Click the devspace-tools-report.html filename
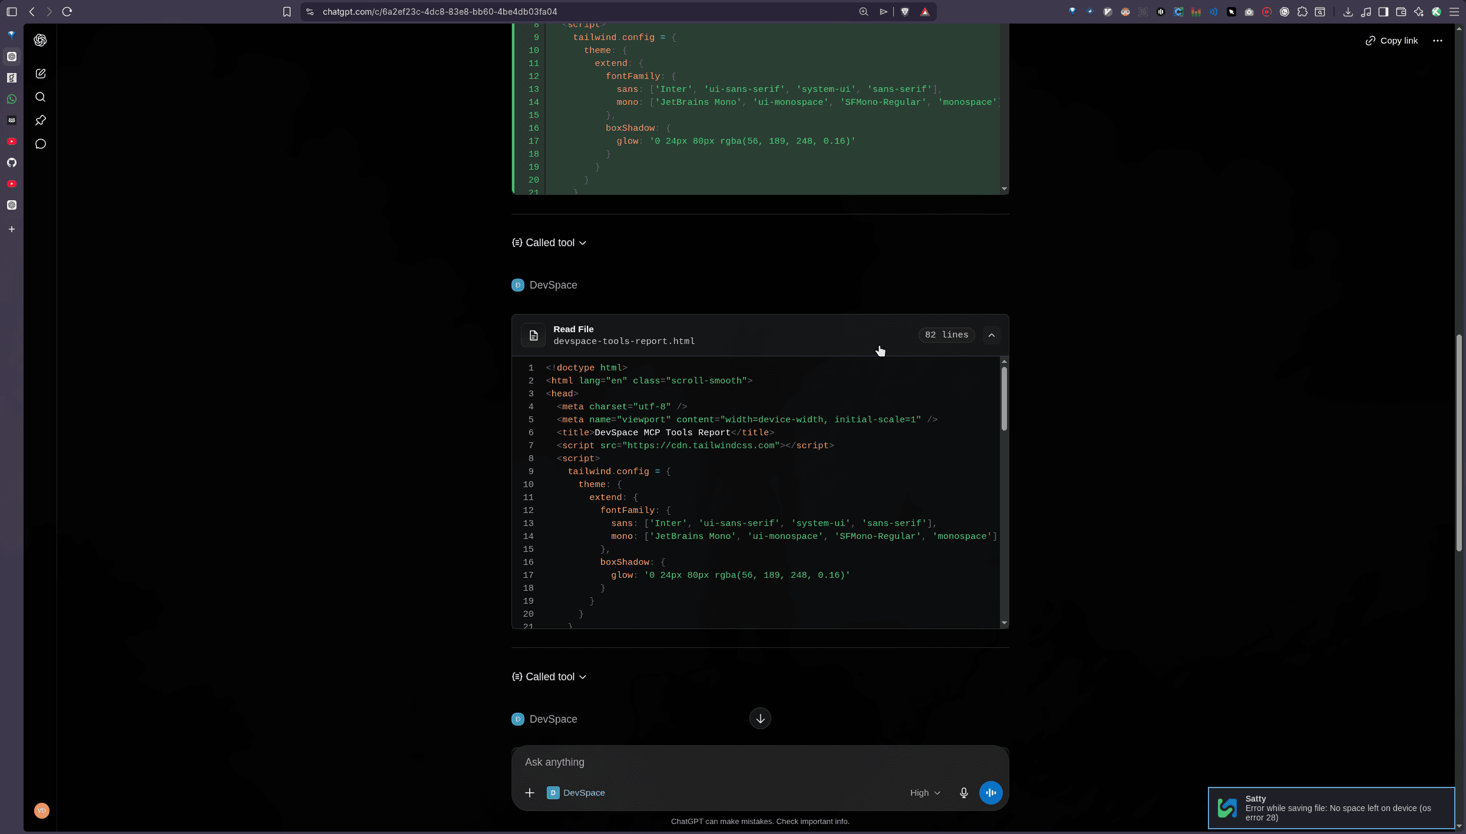 (x=624, y=342)
